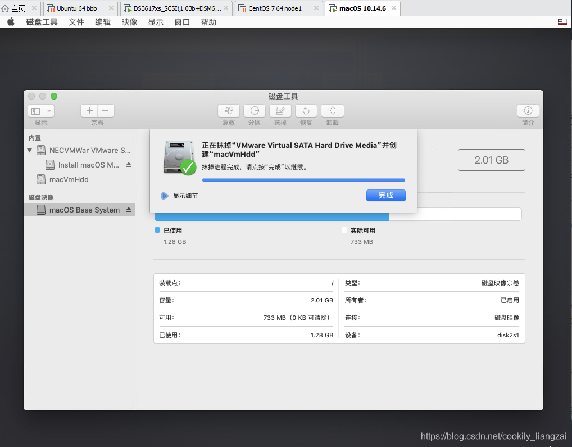This screenshot has height=447, width=572.
Task: Close the DS3617xs_SCSI tab
Action: coord(226,8)
